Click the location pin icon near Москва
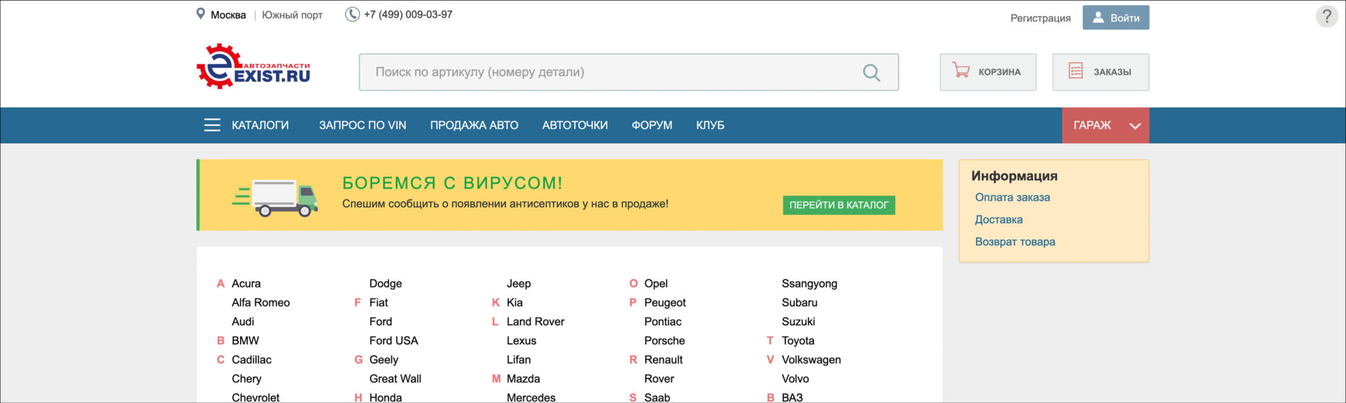 point(200,14)
